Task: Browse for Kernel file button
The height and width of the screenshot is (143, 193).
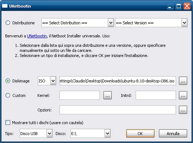Action: tap(107, 95)
